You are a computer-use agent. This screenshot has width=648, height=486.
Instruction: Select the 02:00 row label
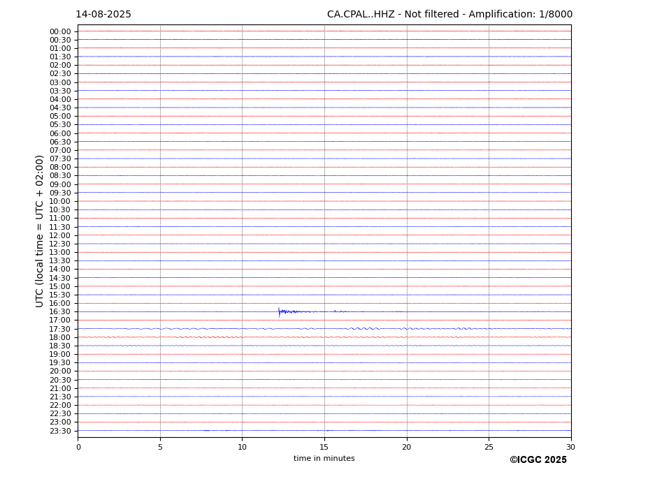tap(60, 66)
